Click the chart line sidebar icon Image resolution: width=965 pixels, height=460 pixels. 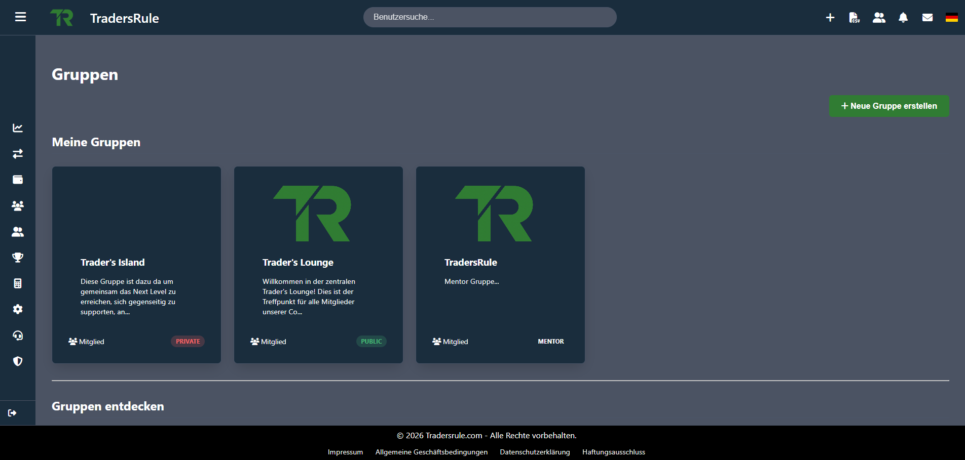click(x=18, y=128)
